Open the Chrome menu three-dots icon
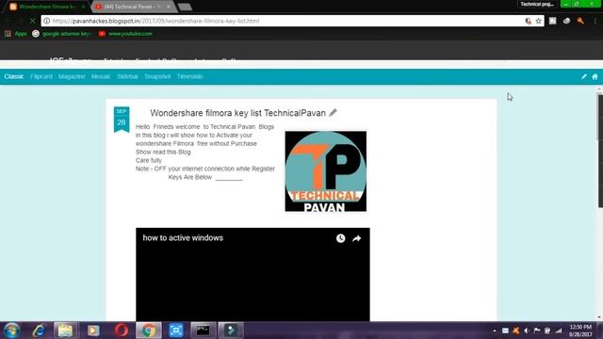The height and width of the screenshot is (339, 603). click(595, 21)
